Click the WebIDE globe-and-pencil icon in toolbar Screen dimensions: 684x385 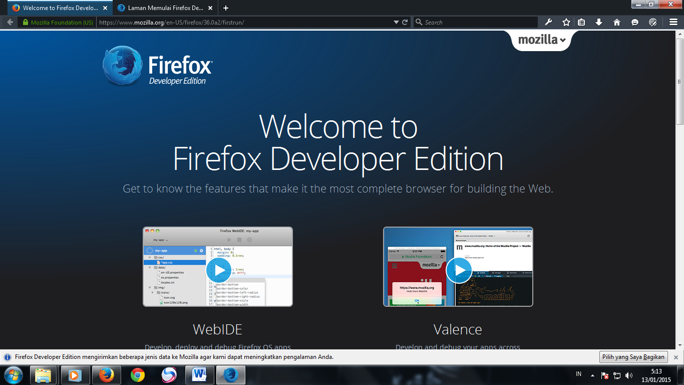(x=653, y=22)
